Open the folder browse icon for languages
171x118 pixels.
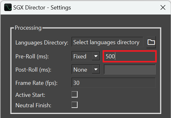pyautogui.click(x=151, y=42)
